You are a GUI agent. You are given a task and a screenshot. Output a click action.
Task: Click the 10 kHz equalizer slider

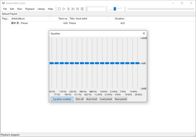click(127, 63)
